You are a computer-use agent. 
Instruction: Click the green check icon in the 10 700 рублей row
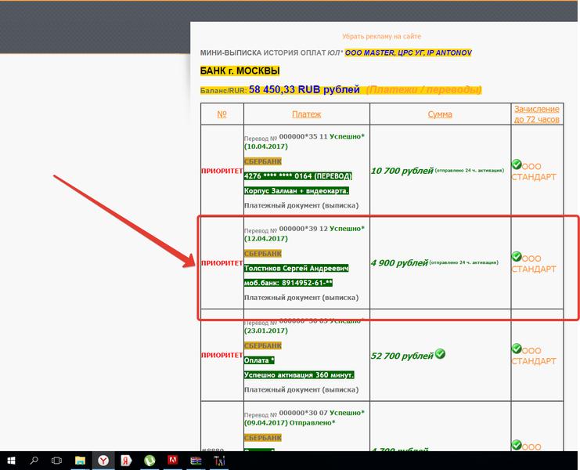[x=517, y=164]
